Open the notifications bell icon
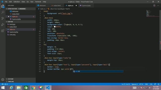Screen dimensions: 161x90 click(x=158, y=84)
